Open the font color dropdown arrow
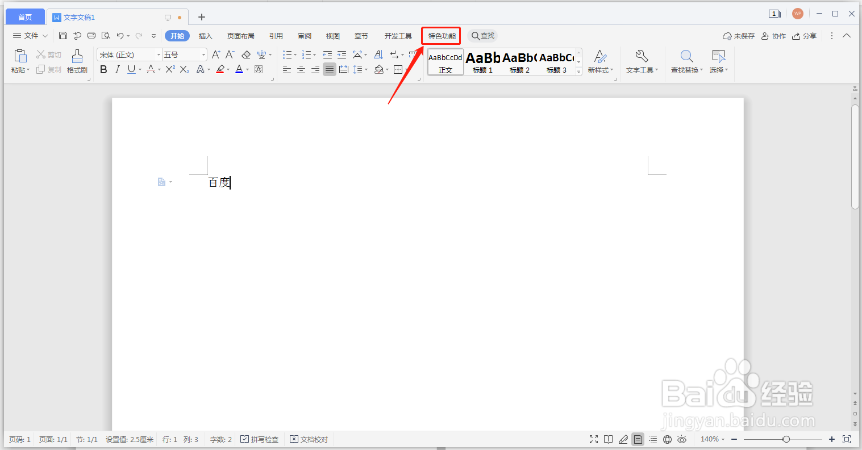Viewport: 862px width, 450px height. coord(247,69)
